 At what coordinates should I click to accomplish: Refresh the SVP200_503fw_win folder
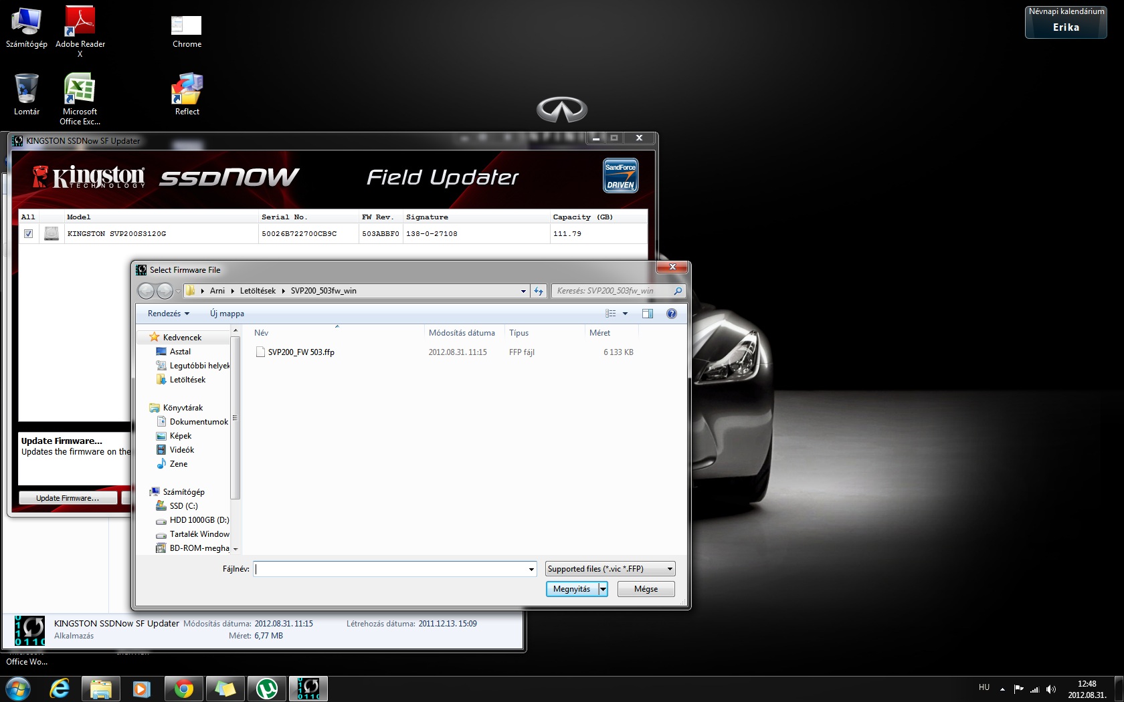tap(539, 291)
